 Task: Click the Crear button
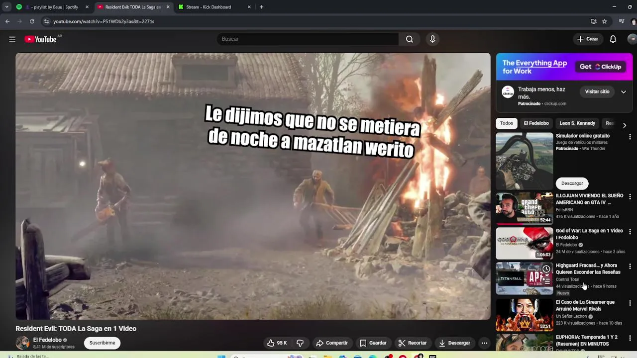[588, 39]
